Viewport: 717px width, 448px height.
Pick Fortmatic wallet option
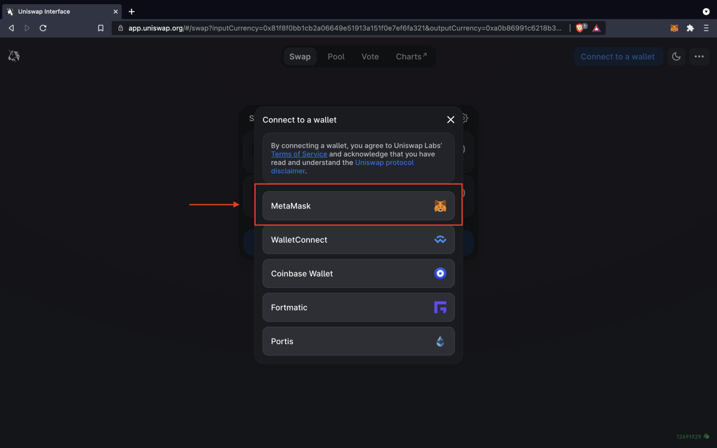(x=358, y=308)
